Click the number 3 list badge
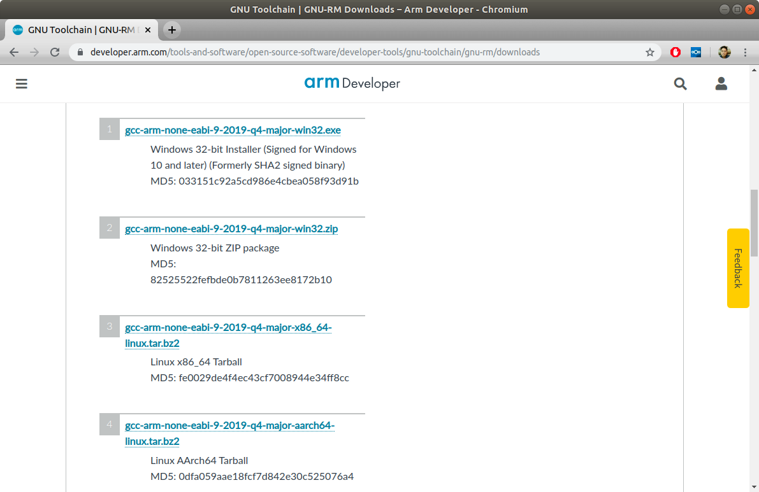759x492 pixels. [x=110, y=327]
